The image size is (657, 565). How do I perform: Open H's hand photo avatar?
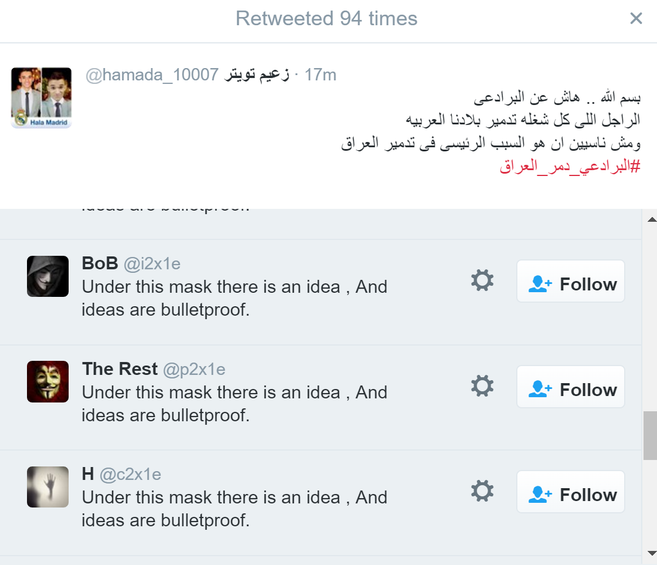[47, 486]
